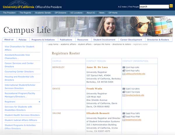Open Counseling Center Directors link

(19, 72)
